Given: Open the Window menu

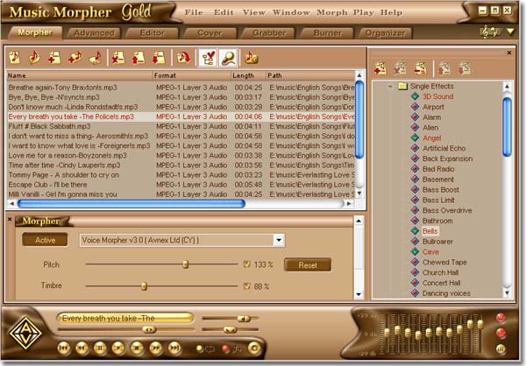Looking at the screenshot, I should (291, 12).
